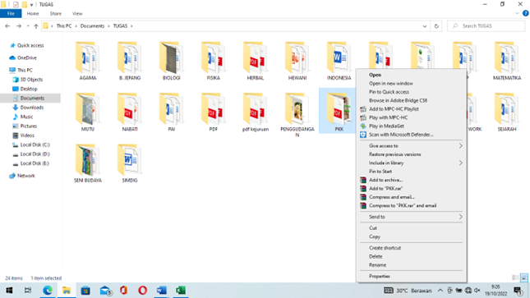Open Quick Access Toolbar customize dropdown
530x298 pixels.
[31, 5]
